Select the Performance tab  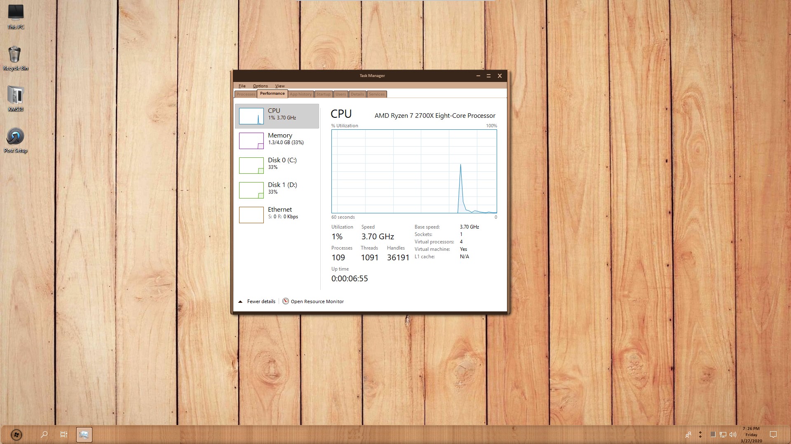click(272, 93)
